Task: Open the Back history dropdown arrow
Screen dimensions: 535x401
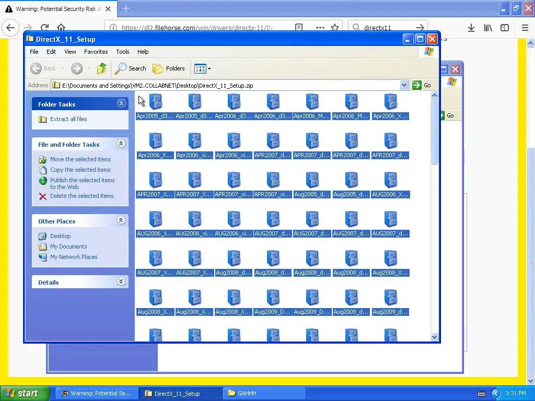Action: pyautogui.click(x=63, y=68)
